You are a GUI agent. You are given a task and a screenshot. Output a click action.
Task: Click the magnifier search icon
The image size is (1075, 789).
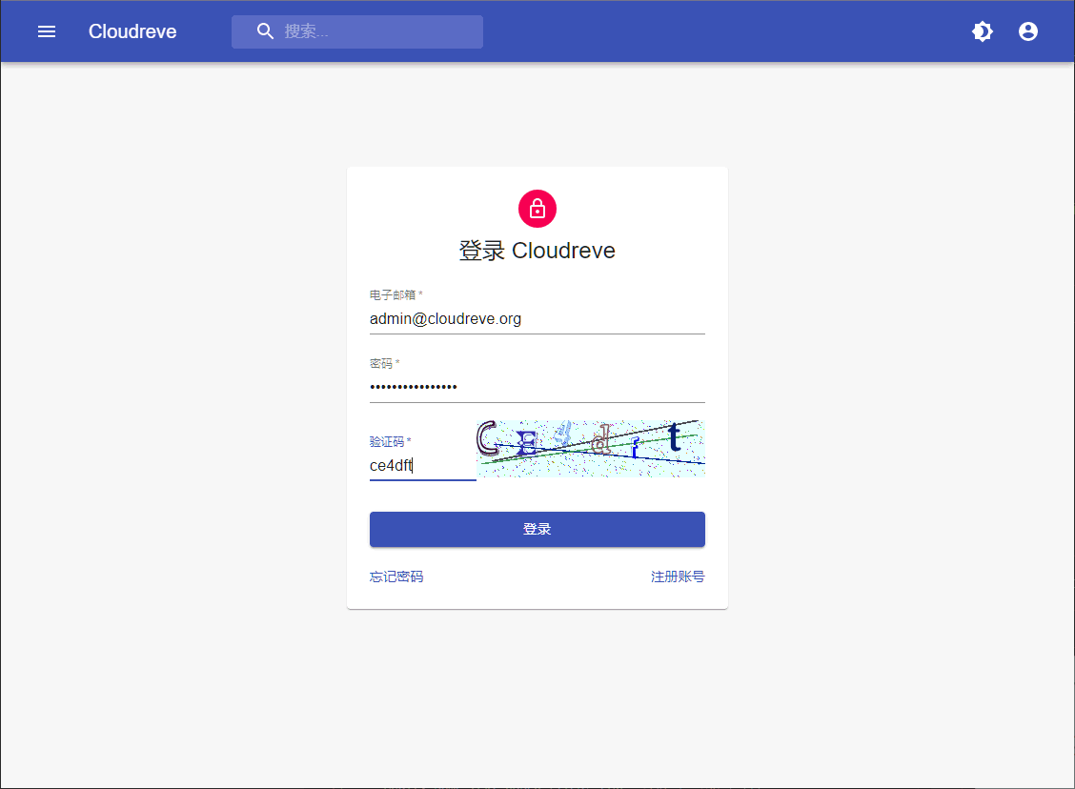click(x=266, y=31)
